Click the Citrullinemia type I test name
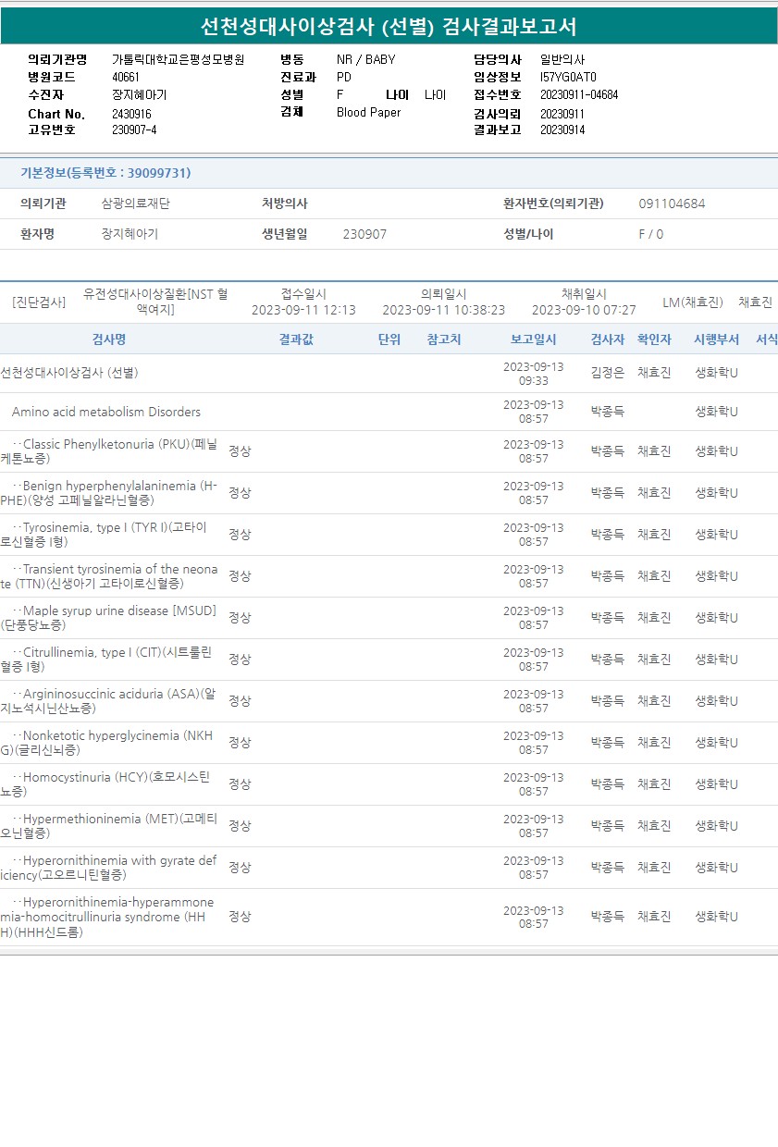 (107, 660)
